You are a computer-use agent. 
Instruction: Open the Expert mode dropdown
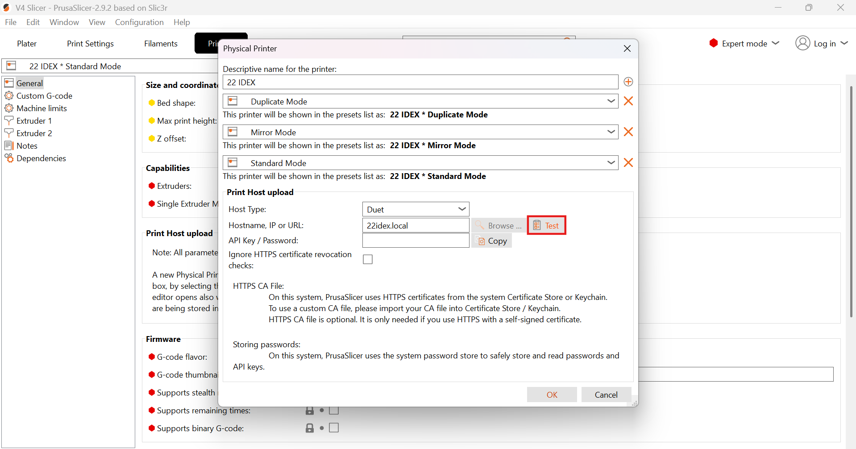744,43
